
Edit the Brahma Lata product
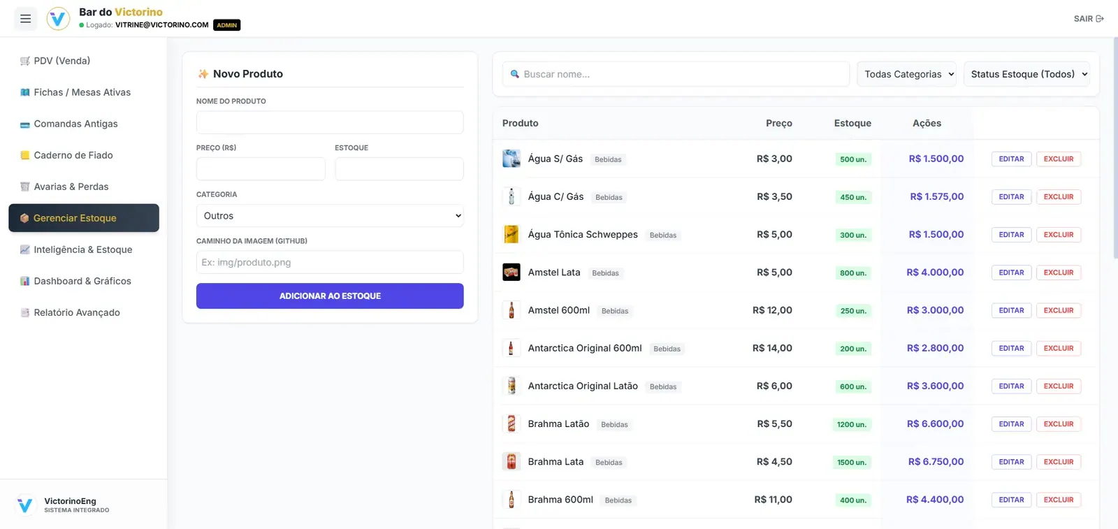coord(1011,462)
